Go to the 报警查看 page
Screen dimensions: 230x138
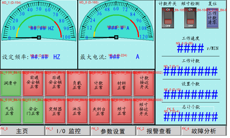[159, 131]
